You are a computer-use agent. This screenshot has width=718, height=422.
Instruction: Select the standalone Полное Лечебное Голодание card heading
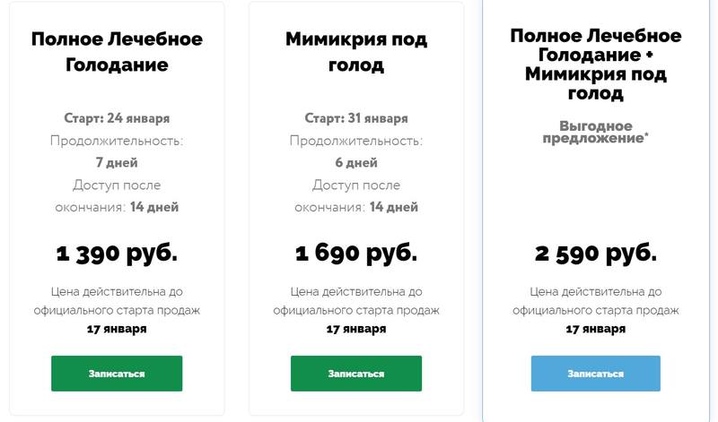pyautogui.click(x=117, y=52)
